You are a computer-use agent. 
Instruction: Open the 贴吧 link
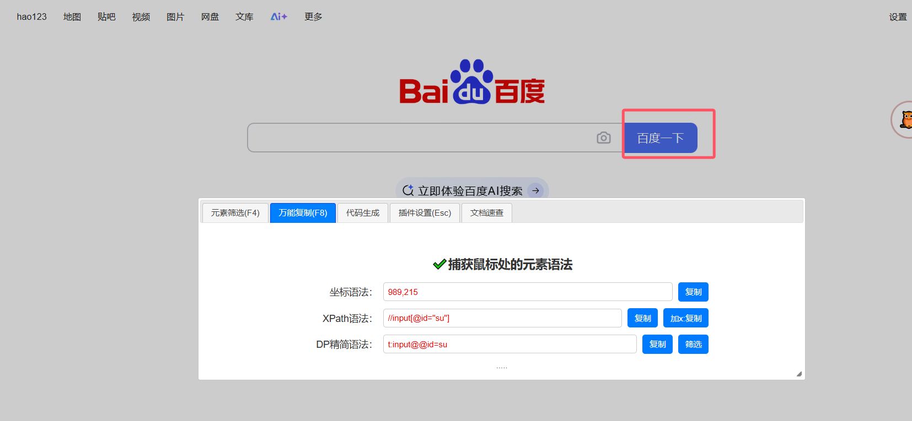106,17
